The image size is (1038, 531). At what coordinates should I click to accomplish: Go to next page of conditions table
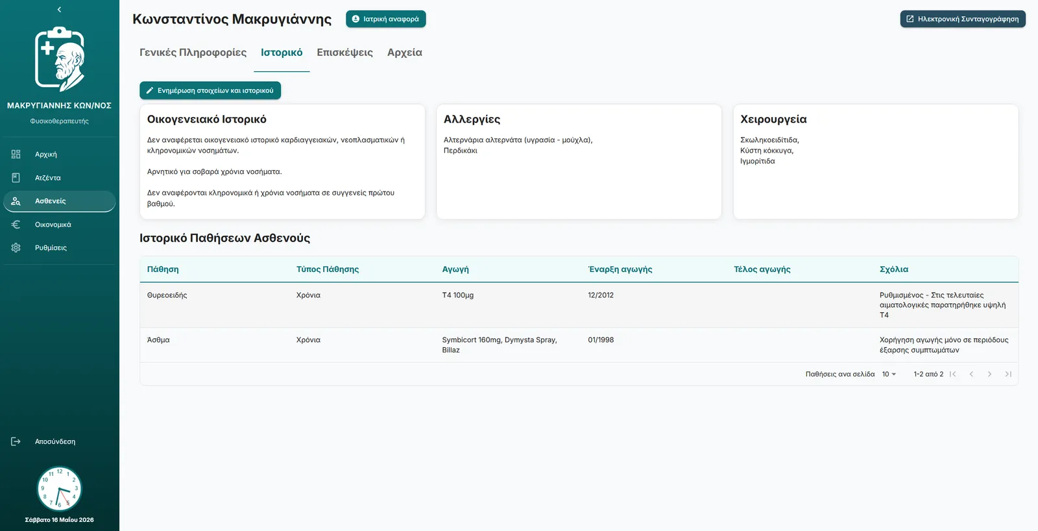989,374
